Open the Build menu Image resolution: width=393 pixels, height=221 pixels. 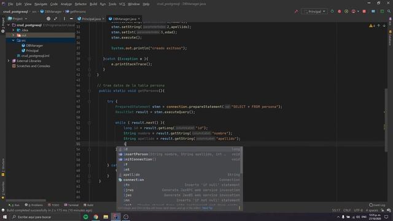click(93, 4)
